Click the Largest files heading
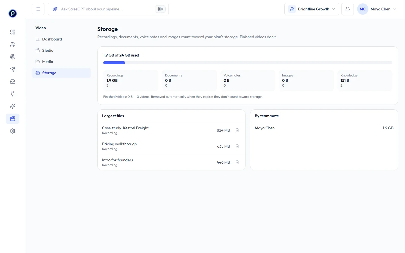The image size is (405, 253). 113,116
